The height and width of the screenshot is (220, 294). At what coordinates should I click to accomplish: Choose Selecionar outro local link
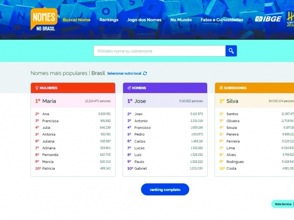tap(124, 73)
